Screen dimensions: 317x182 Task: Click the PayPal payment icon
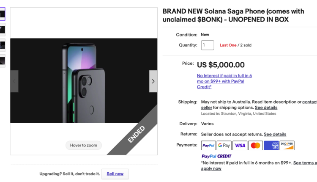point(208,146)
